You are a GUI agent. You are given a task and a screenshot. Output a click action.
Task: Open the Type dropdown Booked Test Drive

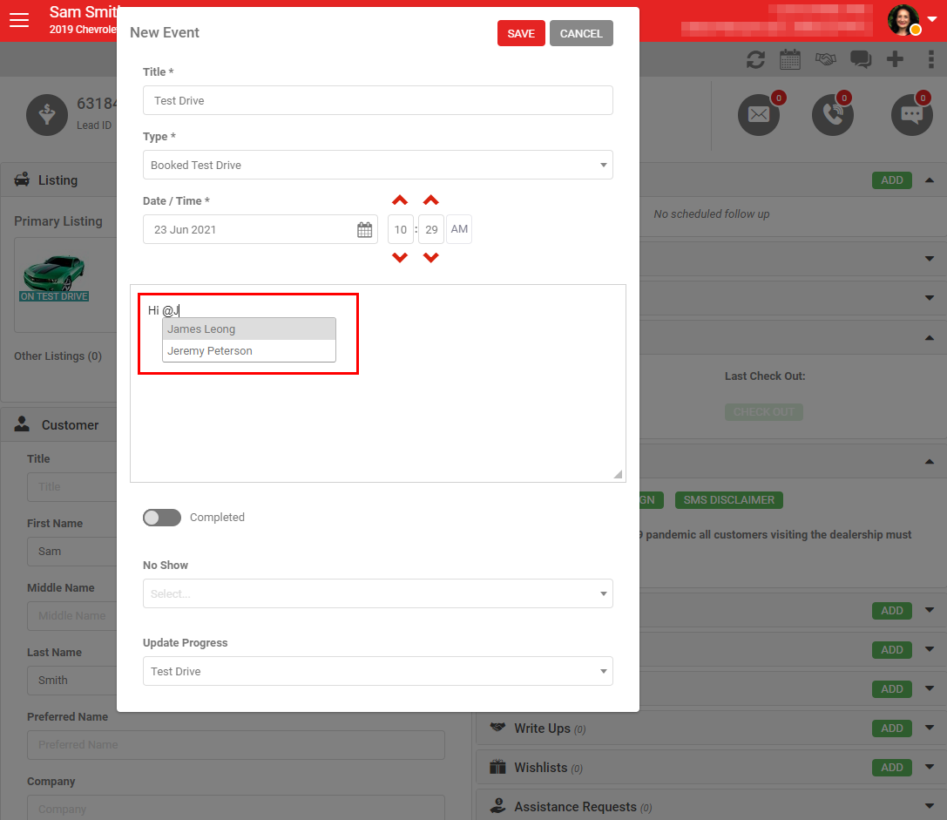coord(378,165)
